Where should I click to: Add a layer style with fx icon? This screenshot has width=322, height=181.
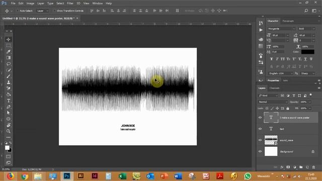282,167
